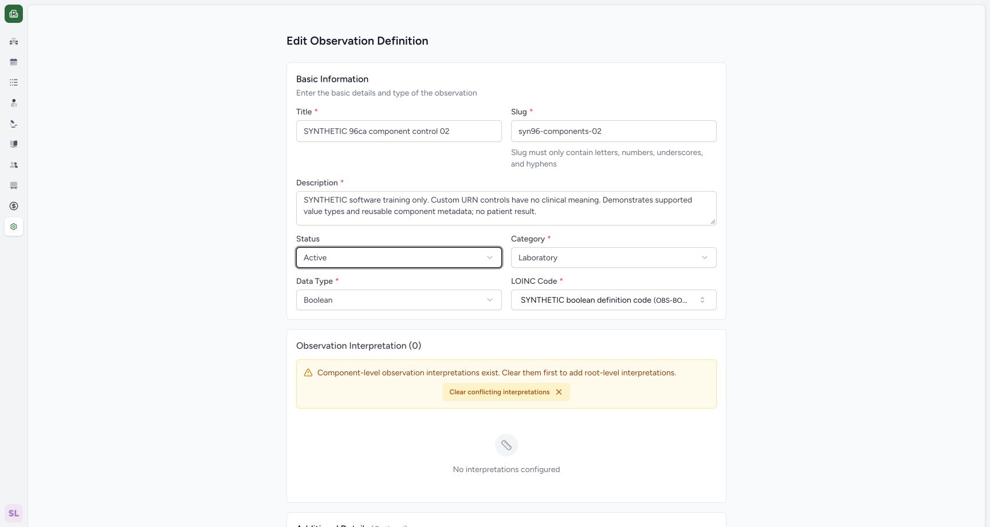
Task: Click into the Slug input field
Action: point(614,131)
